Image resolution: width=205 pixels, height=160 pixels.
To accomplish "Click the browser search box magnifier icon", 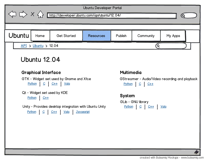I will [x=183, y=16].
